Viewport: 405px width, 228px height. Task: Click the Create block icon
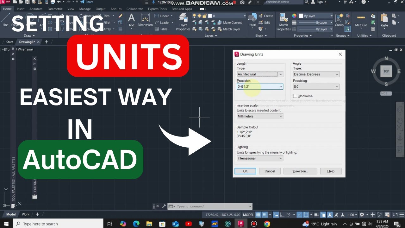point(261,16)
